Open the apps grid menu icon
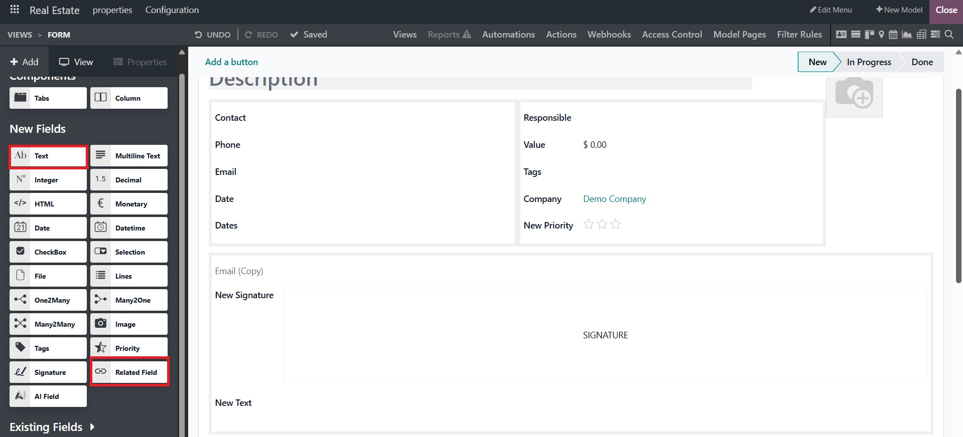This screenshot has height=437, width=963. point(15,10)
